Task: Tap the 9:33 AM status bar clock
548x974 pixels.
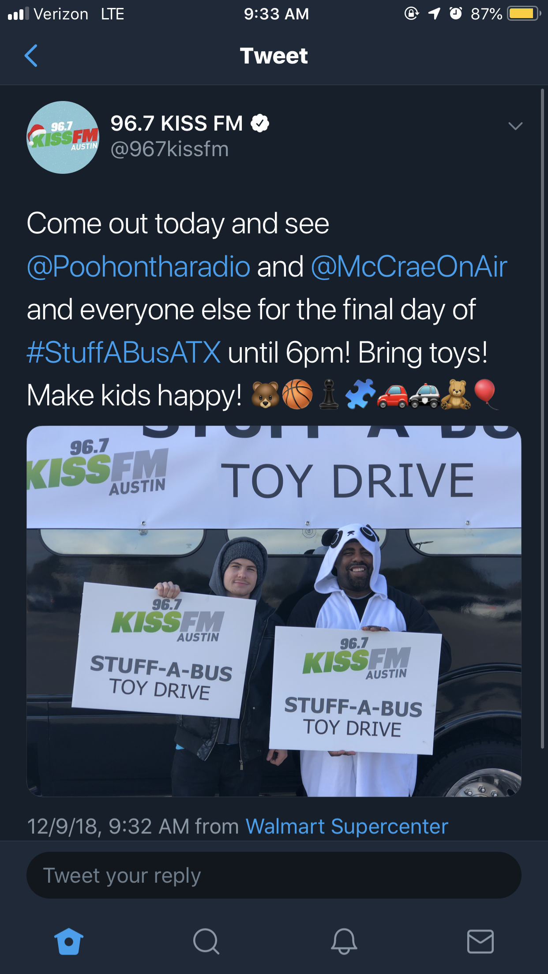Action: click(x=276, y=14)
